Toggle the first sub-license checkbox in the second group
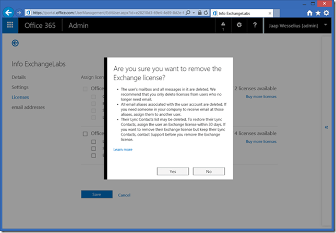The image size is (336, 233). click(93, 142)
